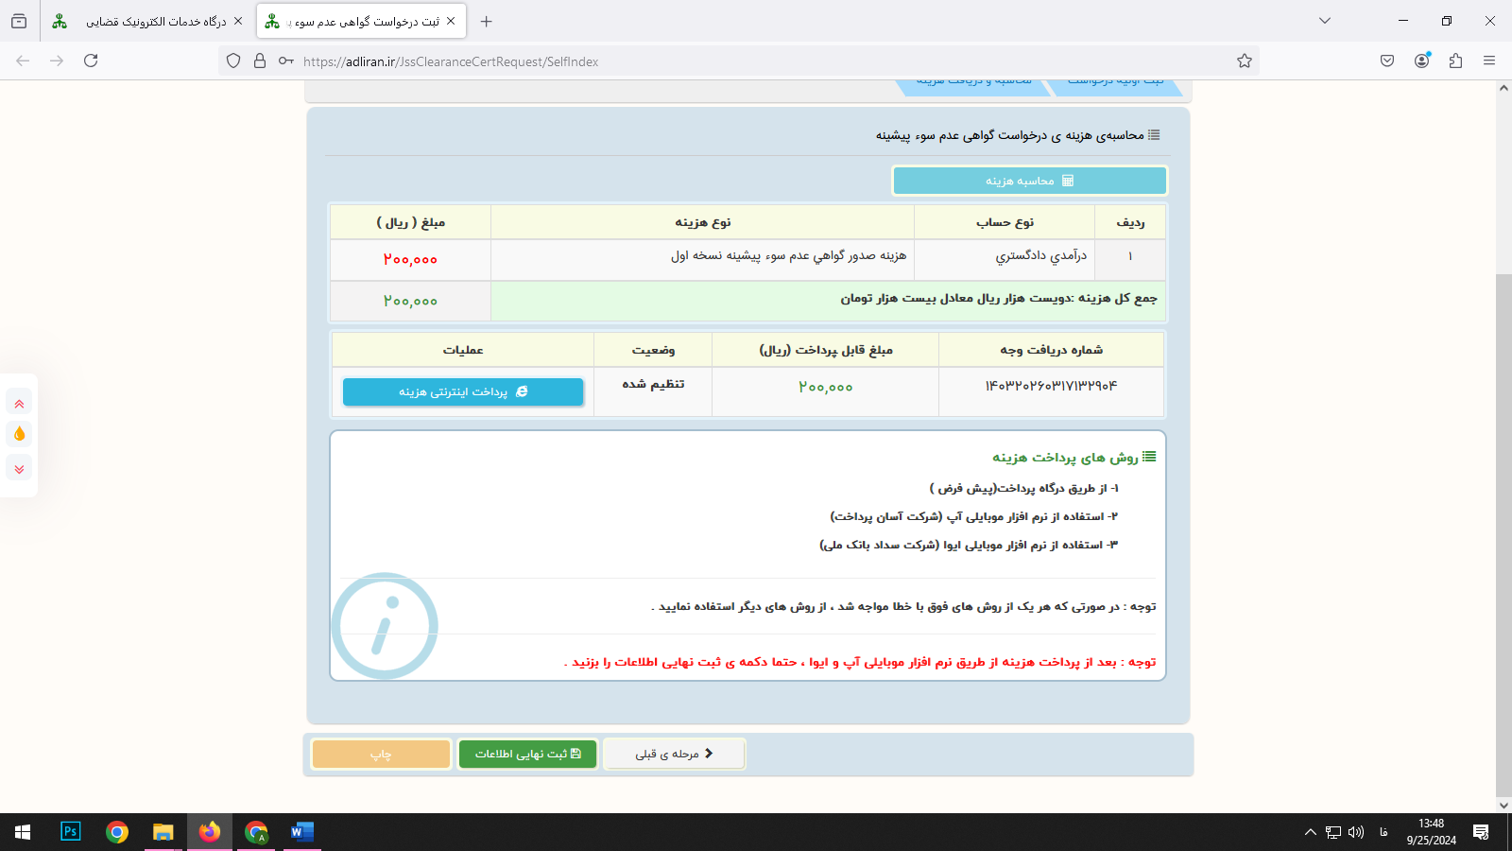Open the Firefox View icon
The height and width of the screenshot is (851, 1512).
[19, 21]
